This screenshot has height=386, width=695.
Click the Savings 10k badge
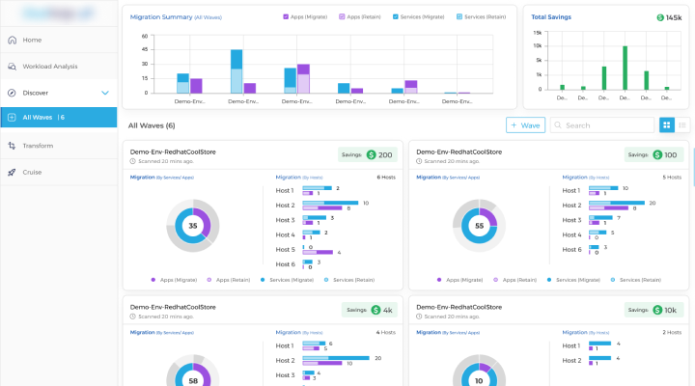coord(653,309)
